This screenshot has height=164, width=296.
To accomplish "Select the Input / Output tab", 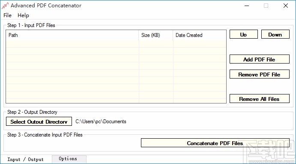I will [x=26, y=159].
